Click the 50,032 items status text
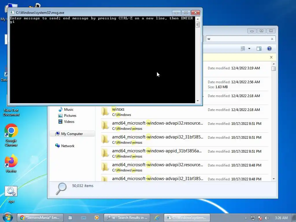The width and height of the screenshot is (296, 222). coord(83,186)
